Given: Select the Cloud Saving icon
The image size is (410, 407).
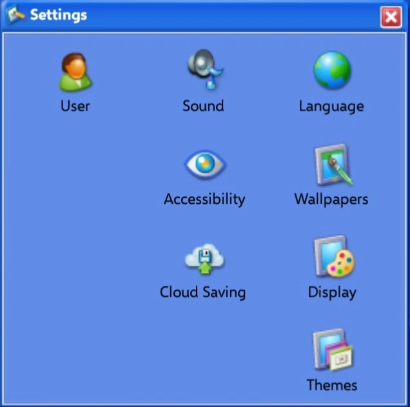Looking at the screenshot, I should 204,259.
